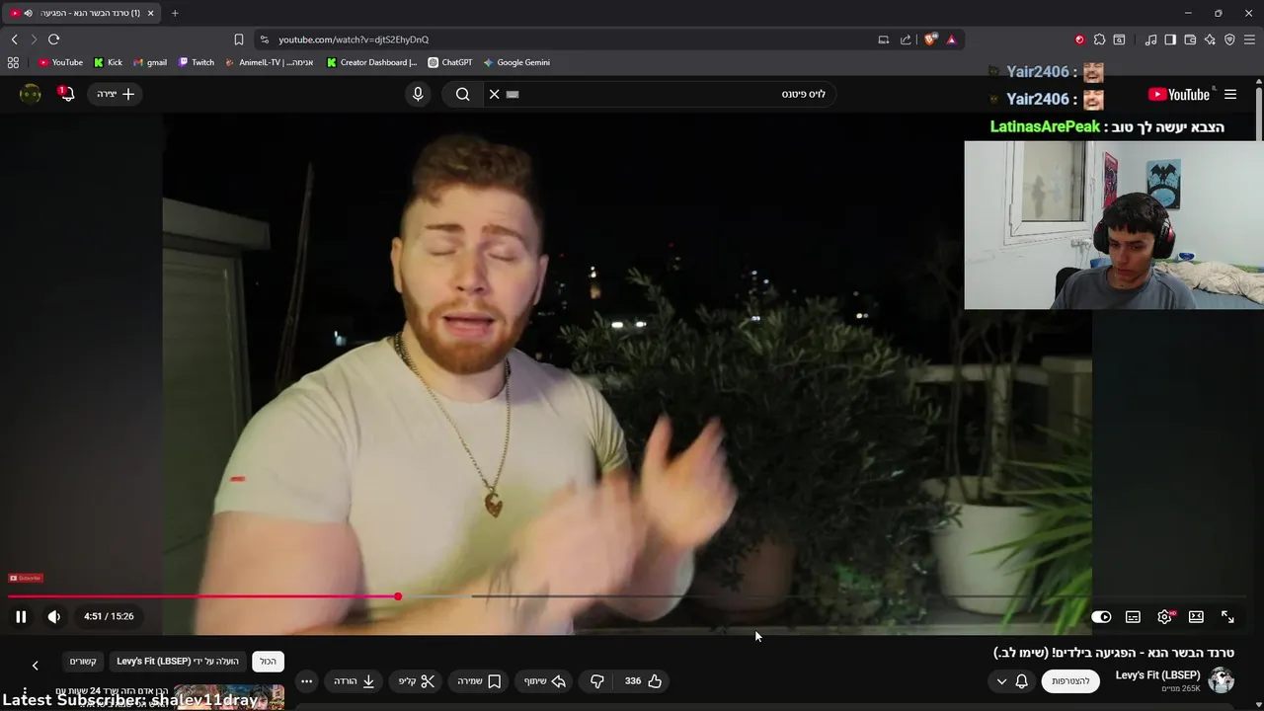Open the player settings gear
Image resolution: width=1264 pixels, height=711 pixels.
click(1164, 616)
